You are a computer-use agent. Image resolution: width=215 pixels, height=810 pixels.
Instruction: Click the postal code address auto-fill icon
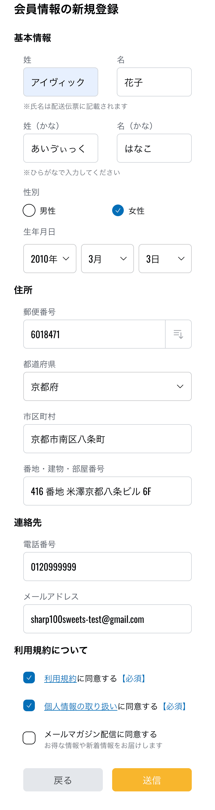(179, 334)
